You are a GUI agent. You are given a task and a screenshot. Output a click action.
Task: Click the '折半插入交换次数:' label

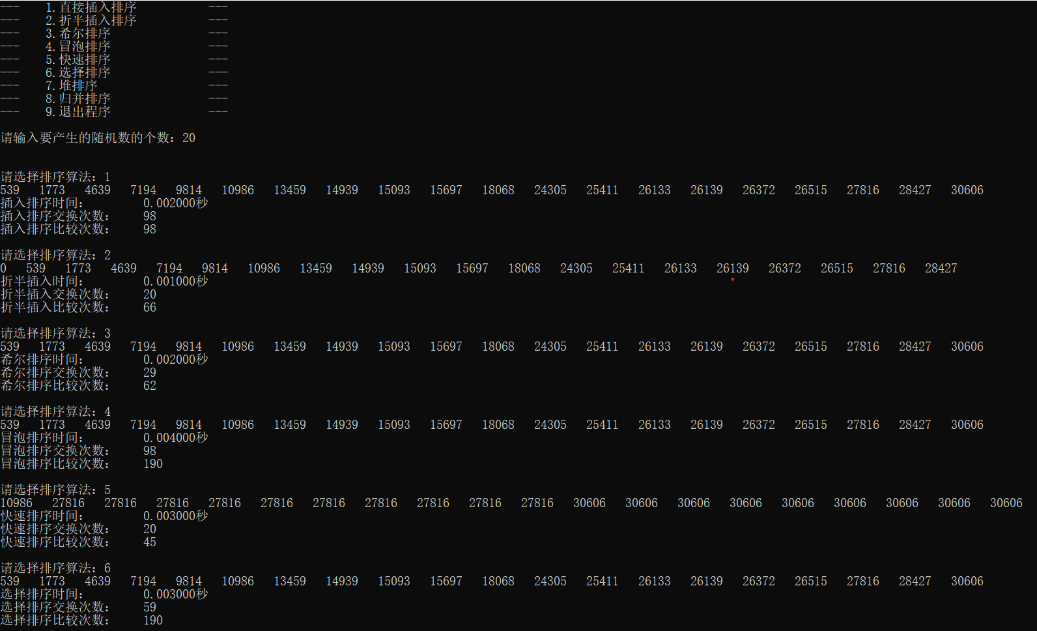point(55,294)
